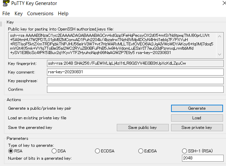Viewport: 226px width, 166px height.
Task: Click the 'Key passphrase:' label
Action: click(23, 81)
